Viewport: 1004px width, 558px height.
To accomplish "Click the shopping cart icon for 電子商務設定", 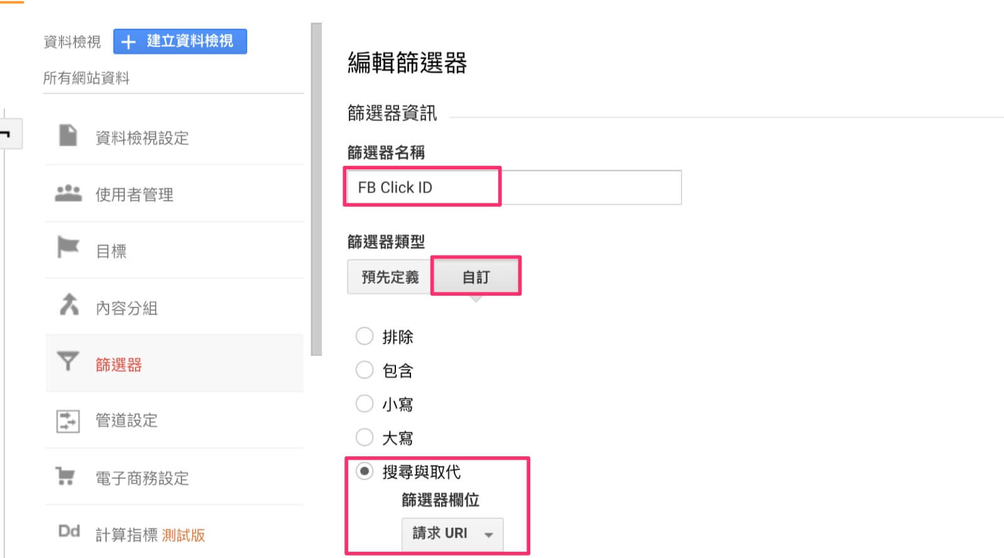I will click(65, 476).
